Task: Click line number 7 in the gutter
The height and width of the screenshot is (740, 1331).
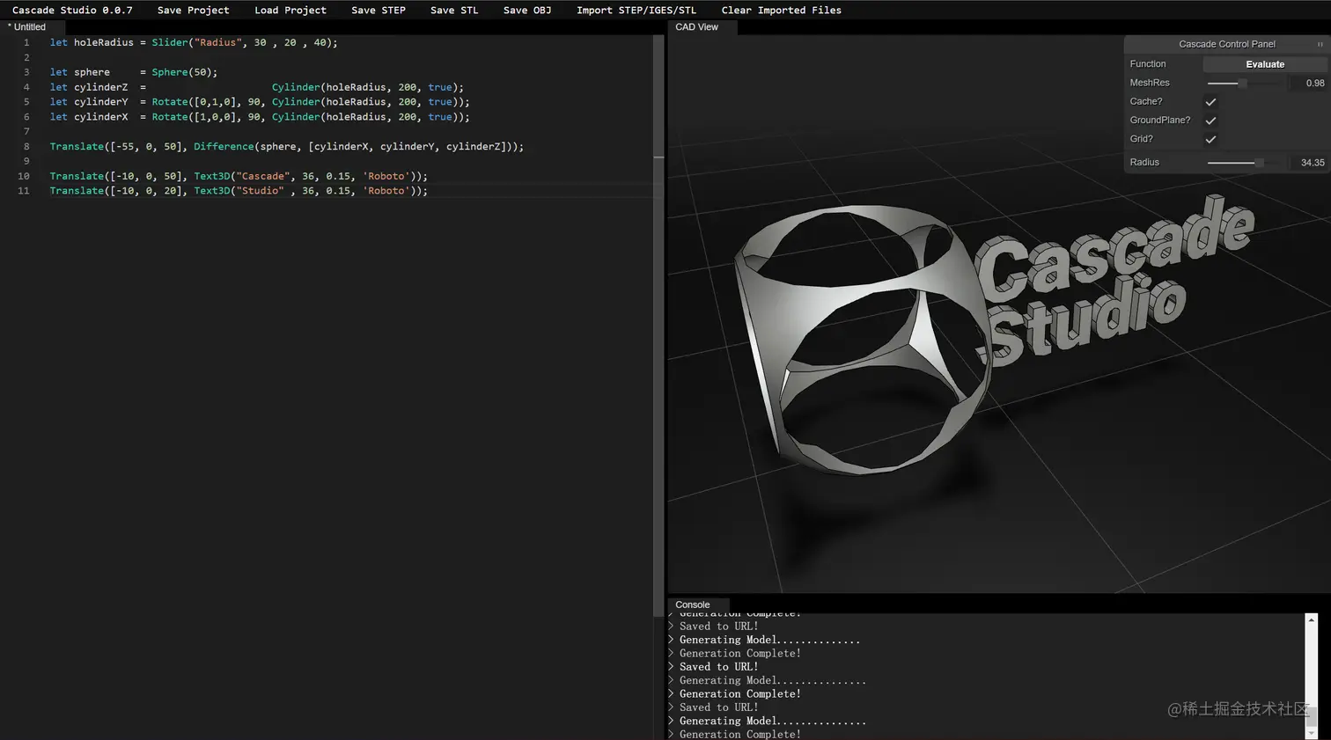Action: [26, 132]
